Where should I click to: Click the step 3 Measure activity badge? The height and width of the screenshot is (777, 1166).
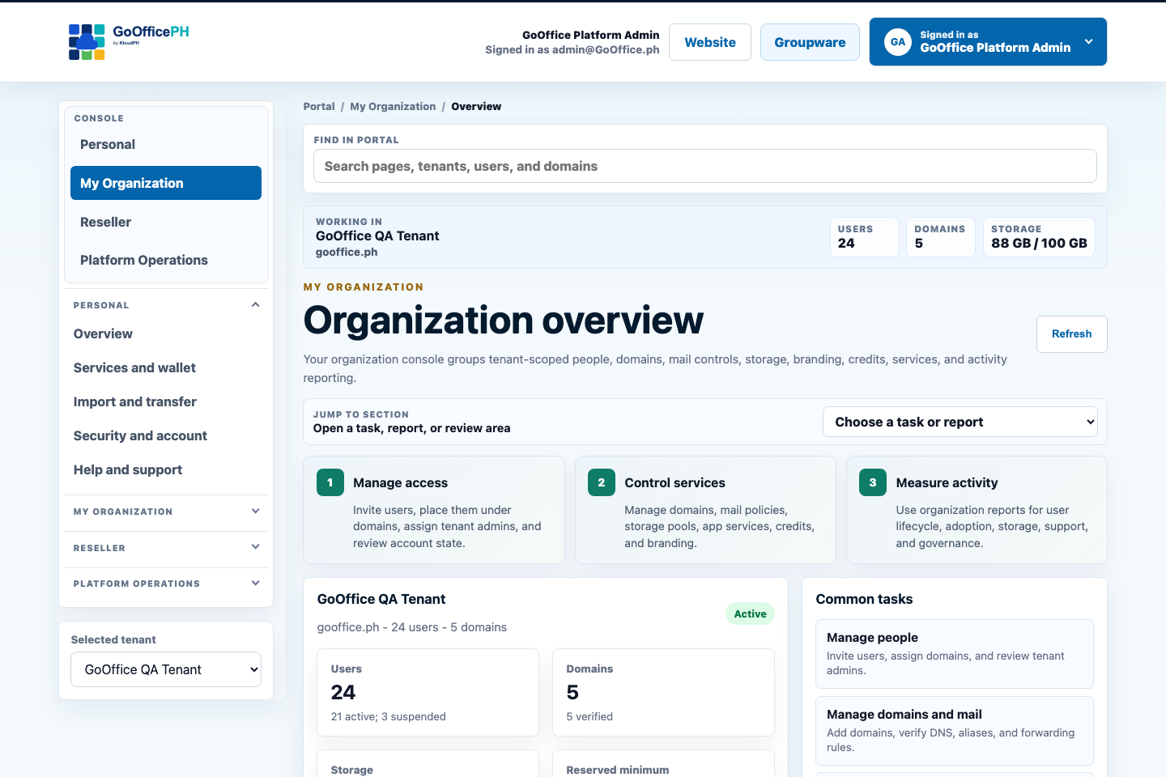873,482
